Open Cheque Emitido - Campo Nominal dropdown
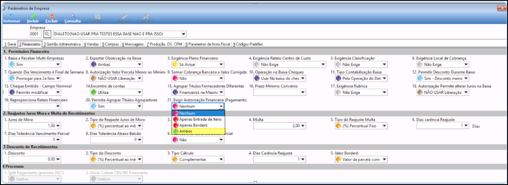The image size is (508, 185). 58,92
